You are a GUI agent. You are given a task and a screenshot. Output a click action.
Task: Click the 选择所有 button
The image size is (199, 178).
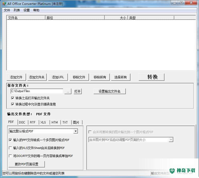121,77
